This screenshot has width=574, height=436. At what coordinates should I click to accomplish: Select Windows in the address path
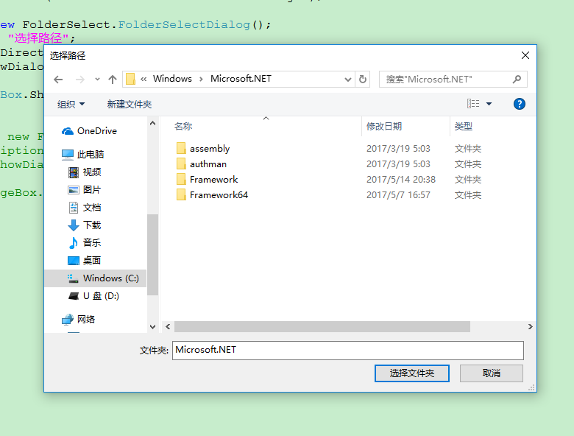tap(172, 79)
